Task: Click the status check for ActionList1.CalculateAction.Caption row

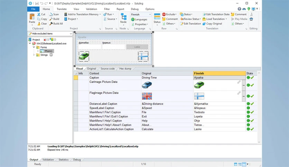Action: (x=252, y=129)
